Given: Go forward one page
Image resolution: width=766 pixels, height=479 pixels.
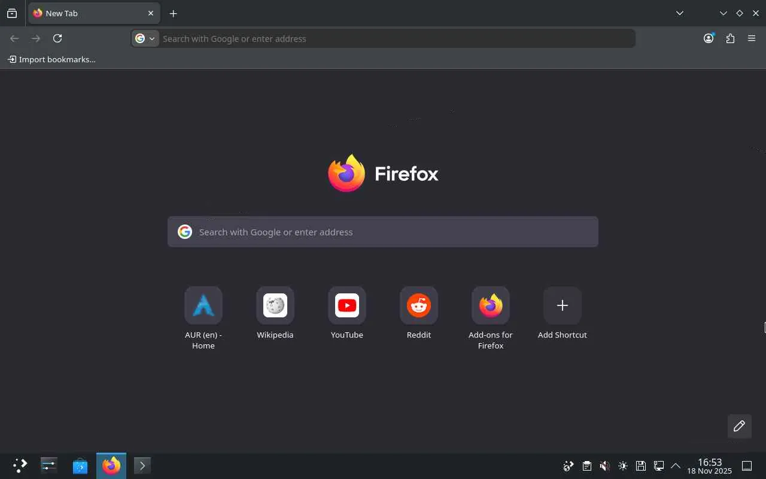Looking at the screenshot, I should pyautogui.click(x=36, y=38).
